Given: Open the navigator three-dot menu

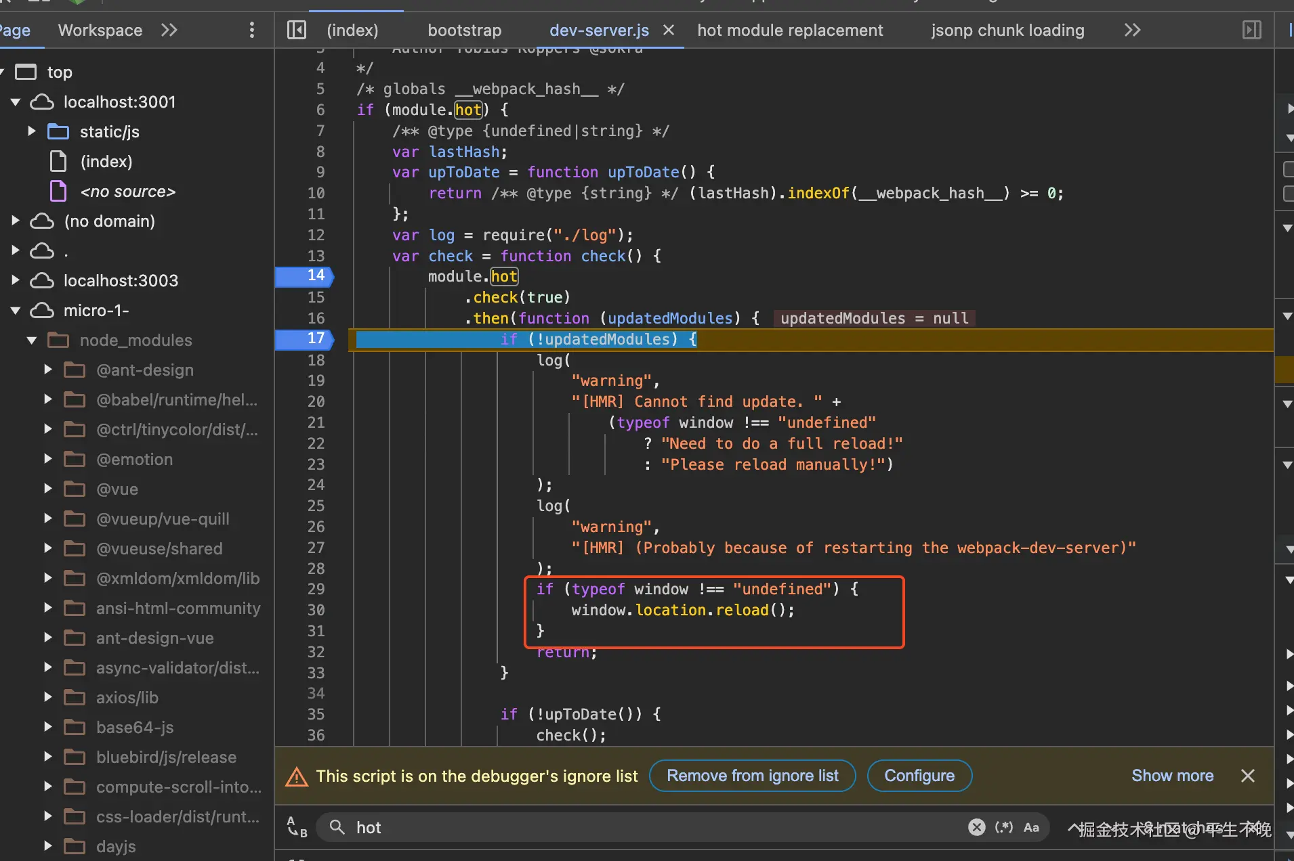Looking at the screenshot, I should [x=252, y=30].
